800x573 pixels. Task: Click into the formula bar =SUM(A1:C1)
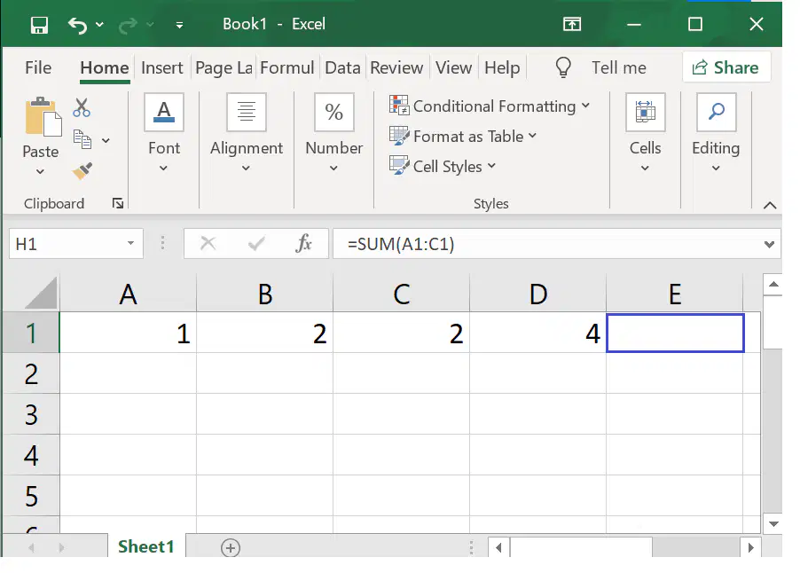coord(548,244)
